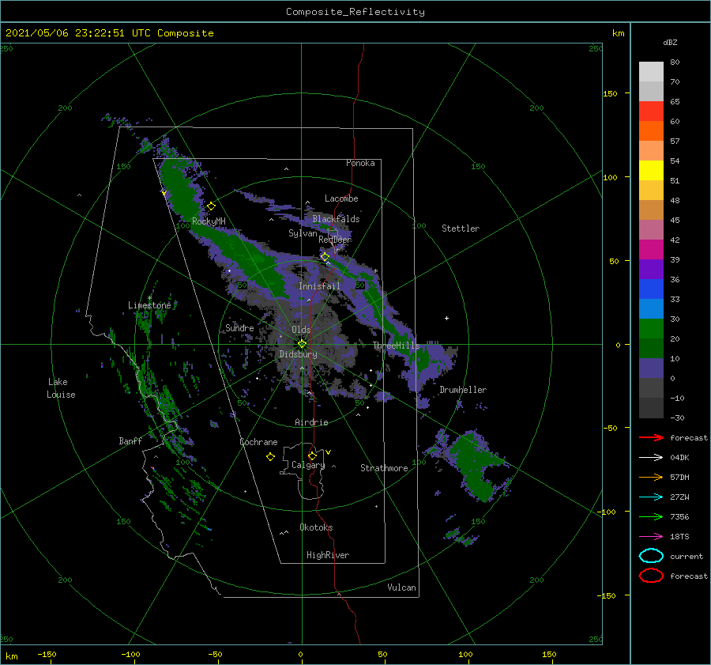Screen dimensions: 711x665
Task: Click the Lake Louise label
Action: tap(61, 388)
